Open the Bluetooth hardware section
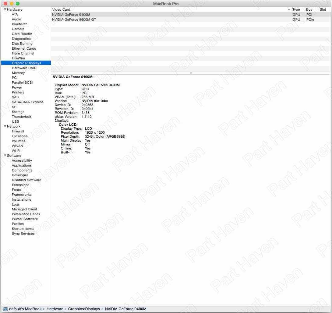The image size is (332, 313). click(19, 24)
